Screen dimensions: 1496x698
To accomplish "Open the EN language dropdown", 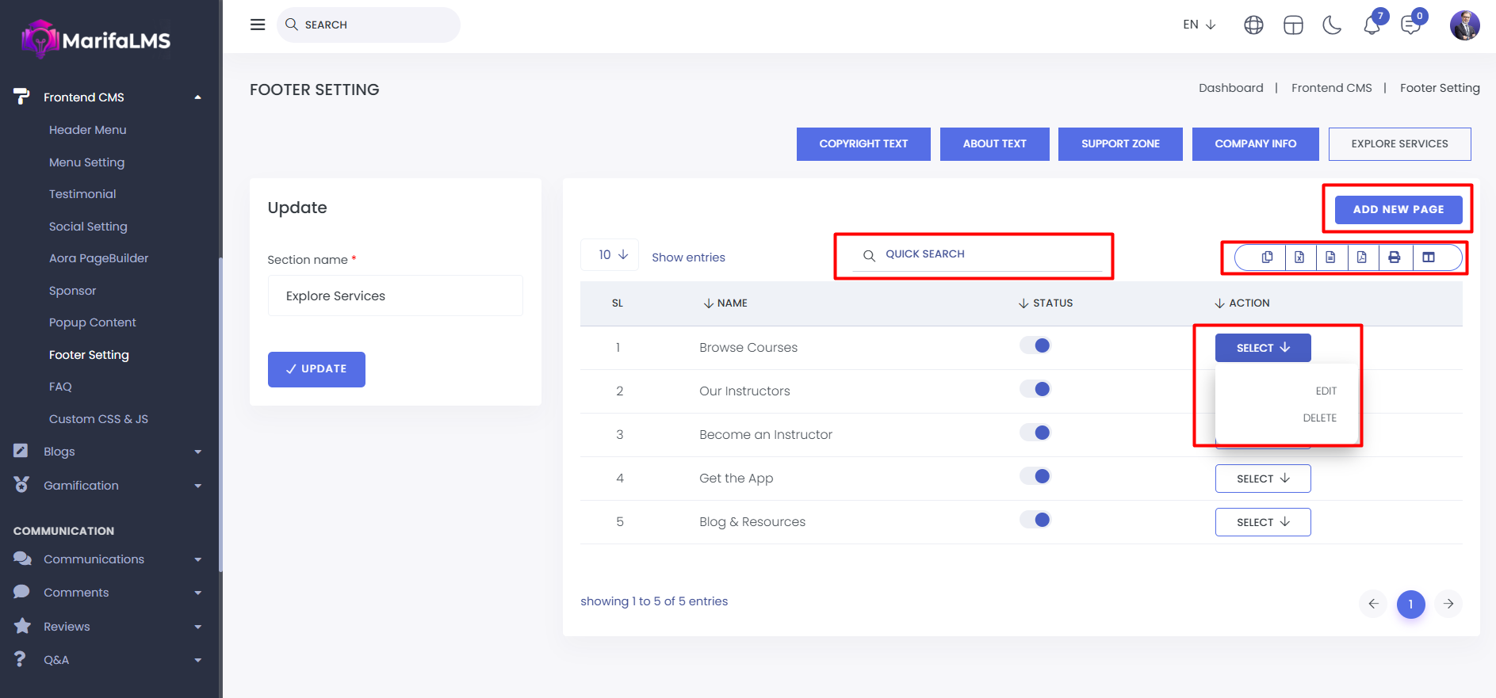I will click(x=1199, y=25).
